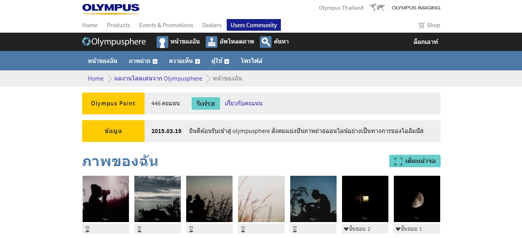Image resolution: width=522 pixels, height=238 pixels.
Task: Open Events & Promotions menu
Action: coord(166,25)
